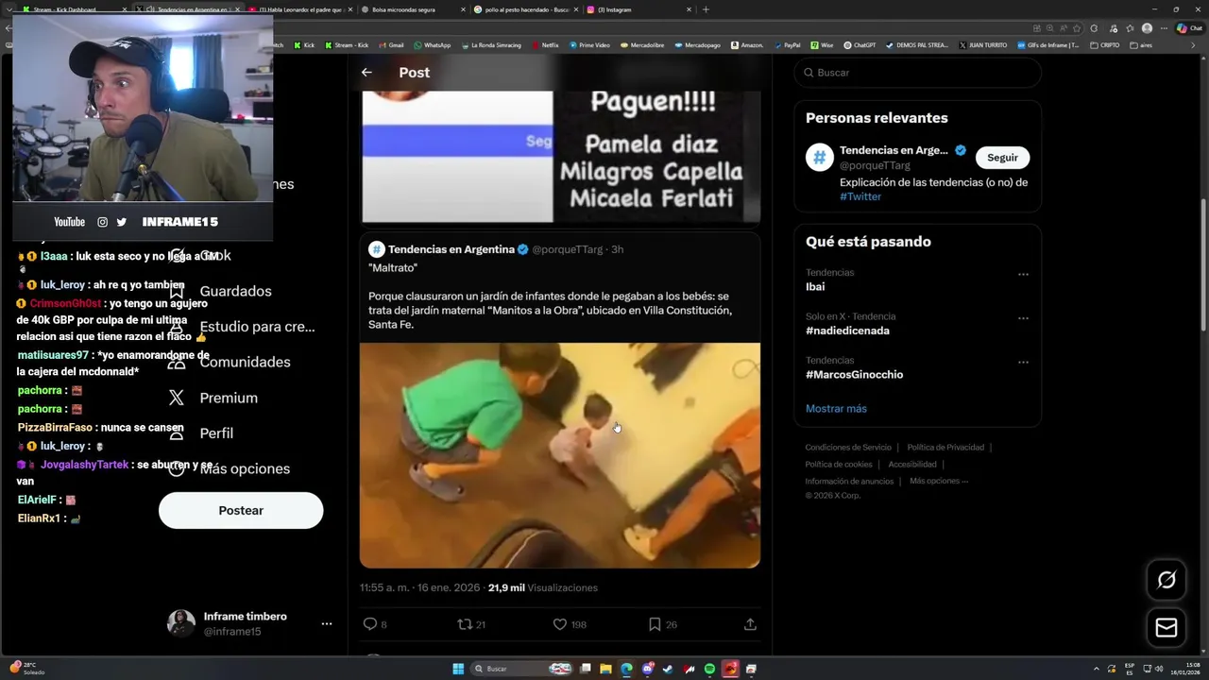Click the 11:55 a. m. post timestamp

coord(420,587)
